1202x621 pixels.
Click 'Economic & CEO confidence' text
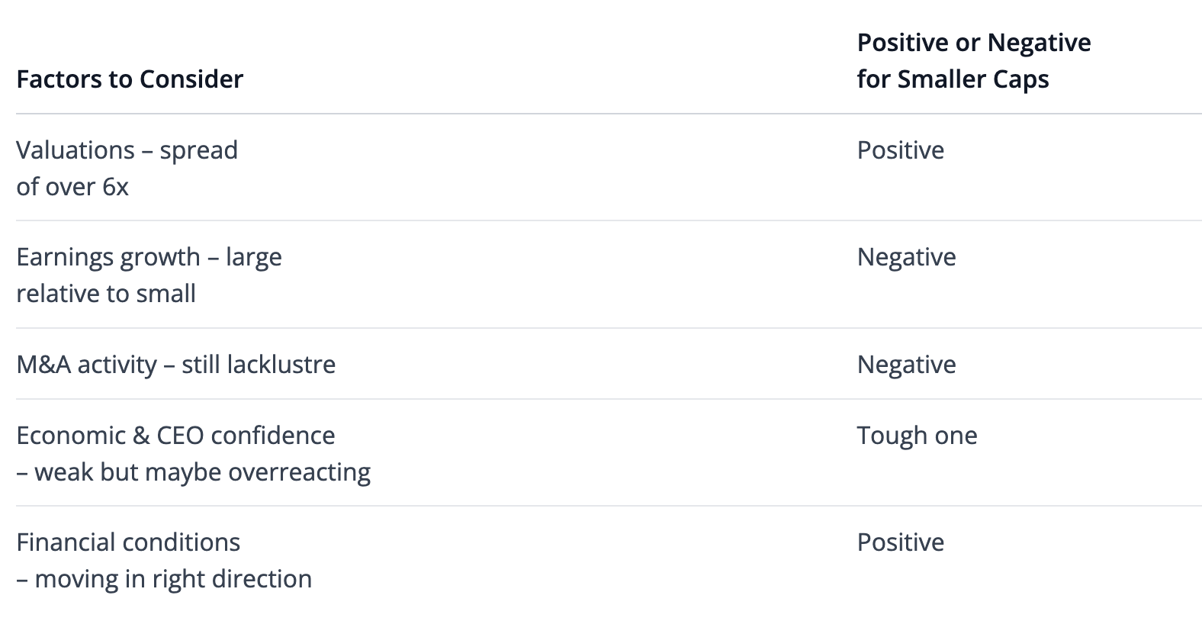coord(175,436)
